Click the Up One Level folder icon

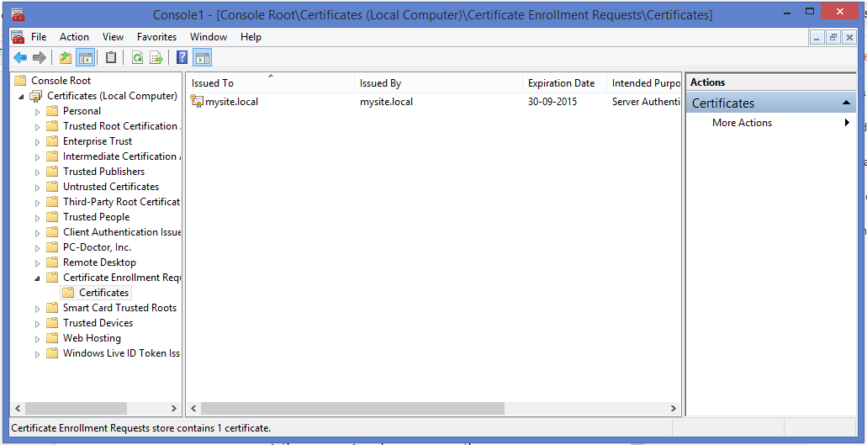point(66,57)
